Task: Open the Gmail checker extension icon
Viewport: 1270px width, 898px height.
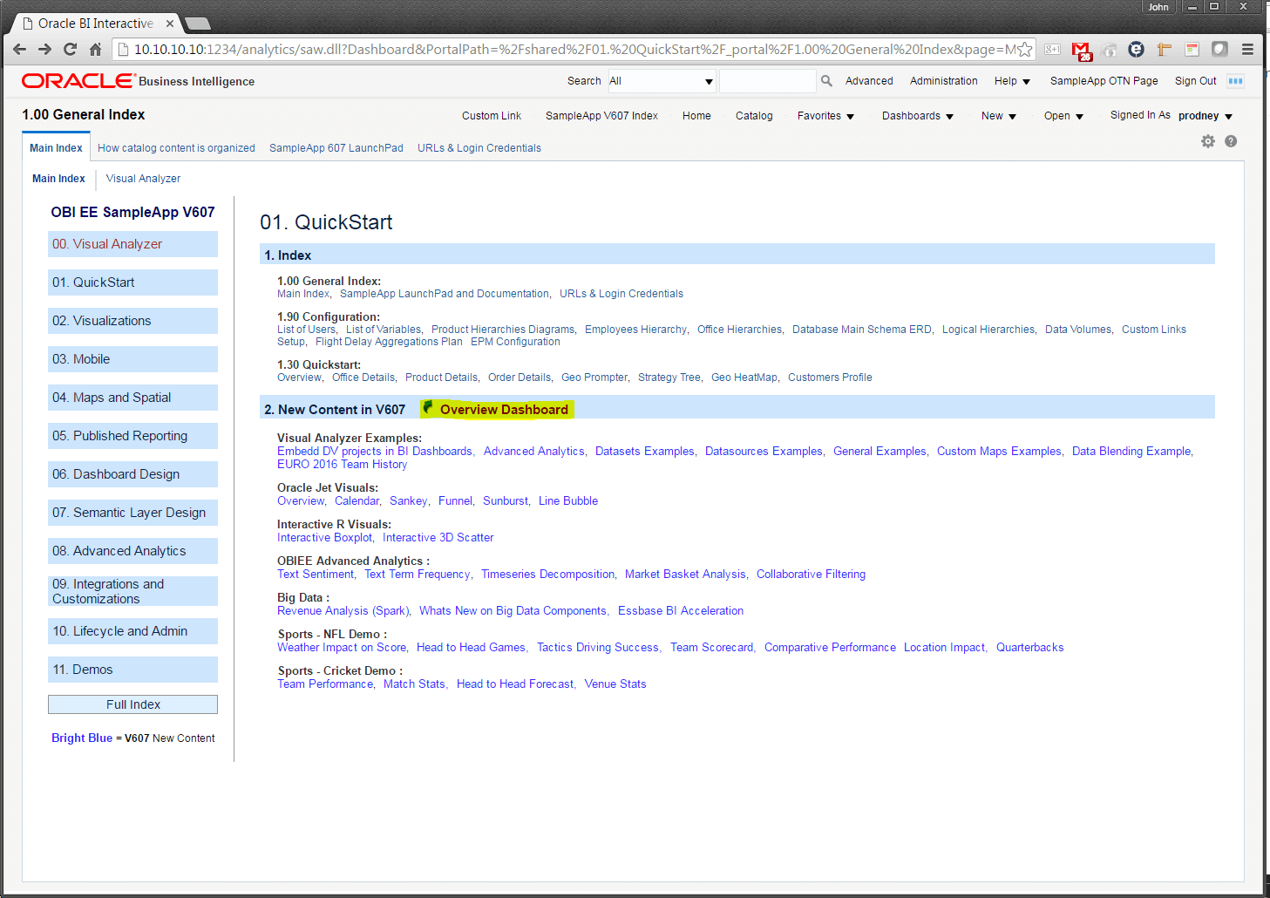Action: click(x=1081, y=51)
